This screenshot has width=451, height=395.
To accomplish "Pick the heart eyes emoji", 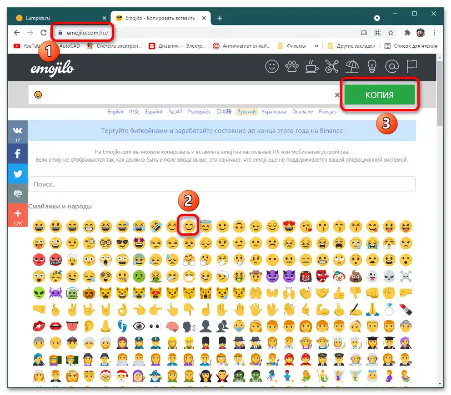I will [289, 227].
